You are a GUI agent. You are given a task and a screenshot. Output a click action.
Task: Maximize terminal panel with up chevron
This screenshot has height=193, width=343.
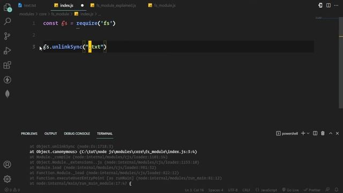coord(331,133)
